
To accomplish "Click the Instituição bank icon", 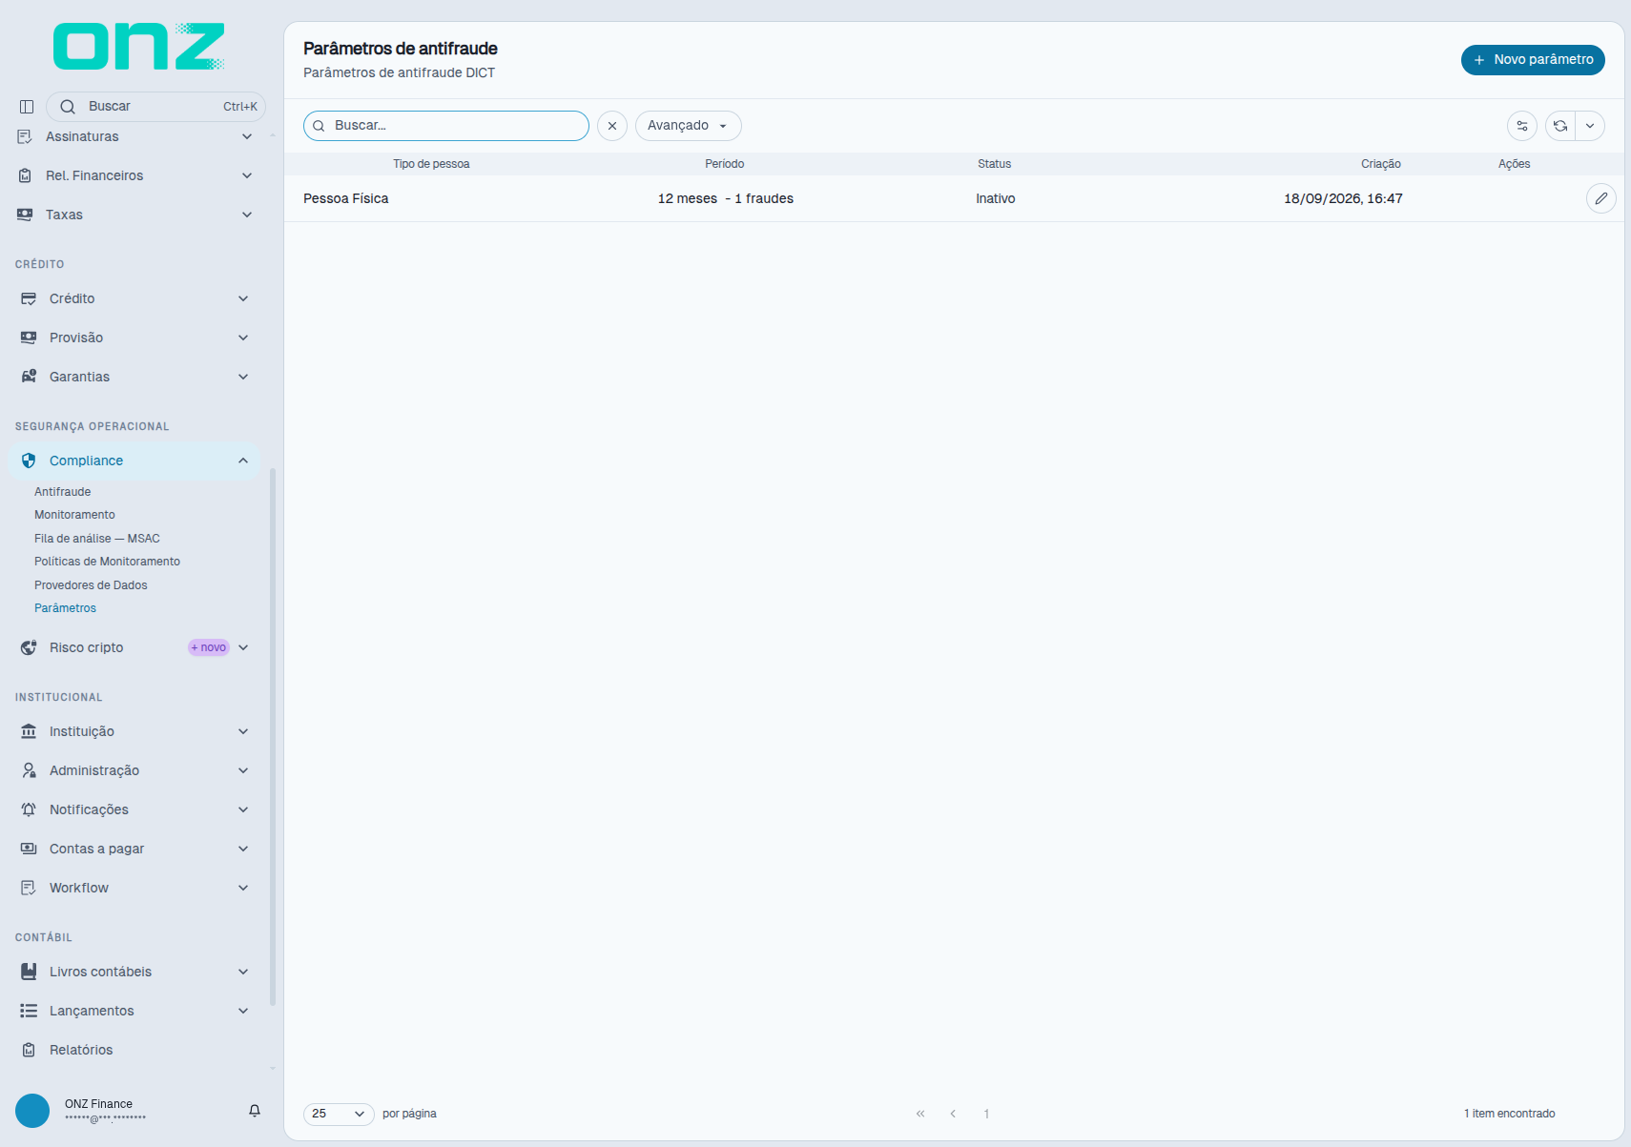I will coord(29,731).
